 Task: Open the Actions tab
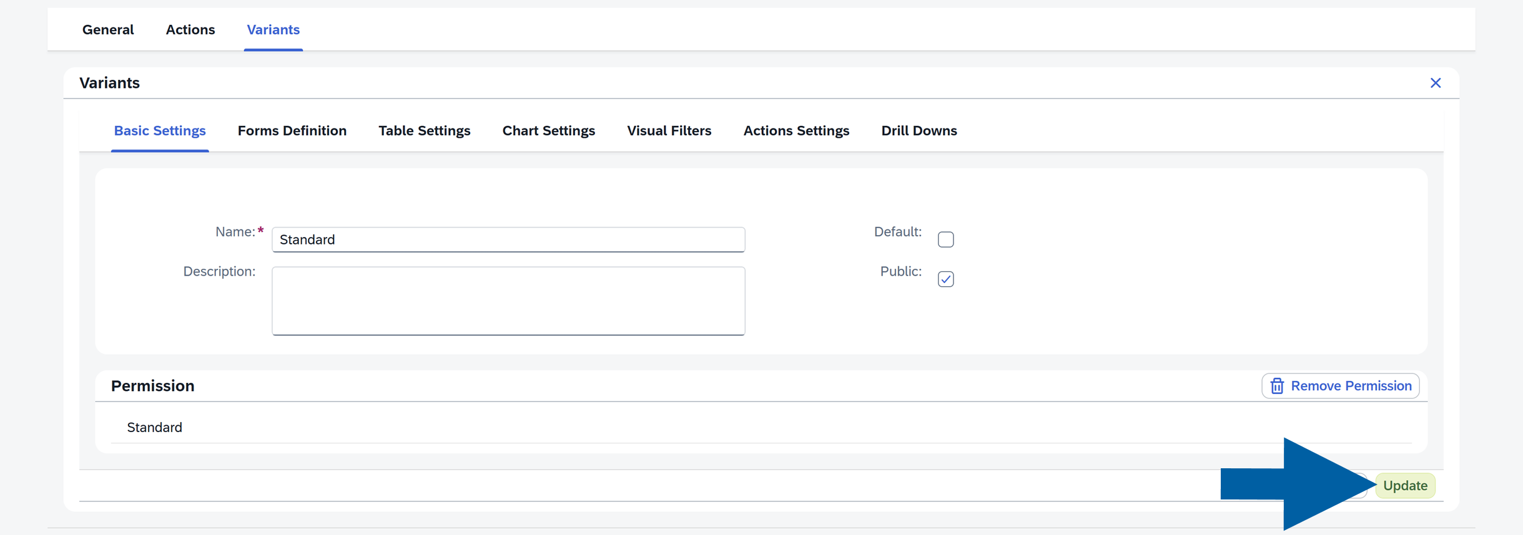[x=190, y=30]
